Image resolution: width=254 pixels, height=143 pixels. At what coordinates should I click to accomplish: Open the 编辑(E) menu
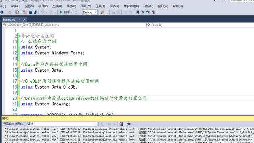pyautogui.click(x=15, y=6)
